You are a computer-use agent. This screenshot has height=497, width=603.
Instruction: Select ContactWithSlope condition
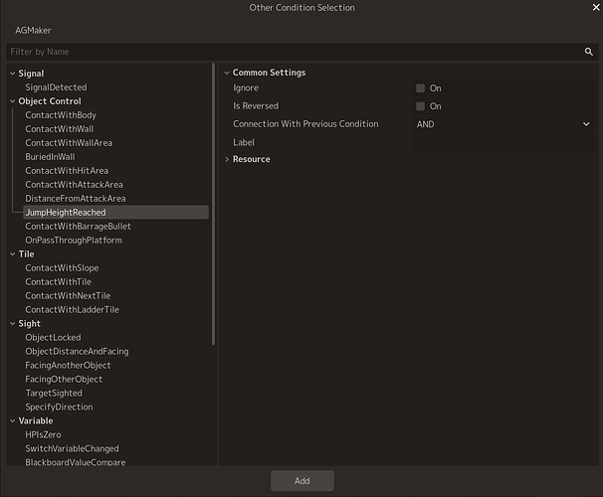pos(62,267)
